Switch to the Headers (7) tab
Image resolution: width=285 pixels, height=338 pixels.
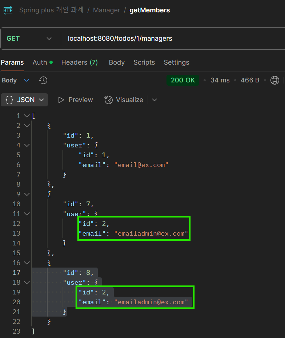point(80,62)
